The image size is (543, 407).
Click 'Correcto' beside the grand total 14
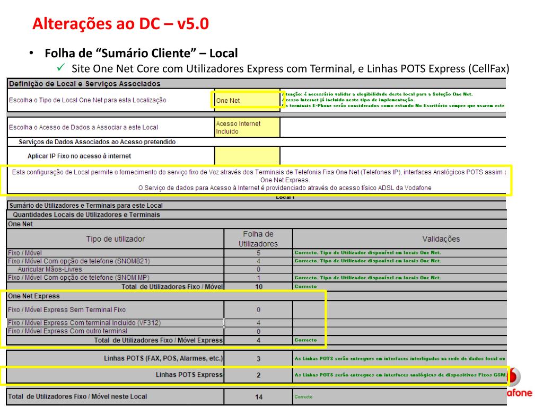pyautogui.click(x=303, y=397)
